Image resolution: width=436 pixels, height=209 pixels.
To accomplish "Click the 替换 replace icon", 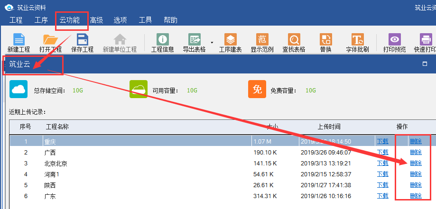I will pyautogui.click(x=325, y=40).
